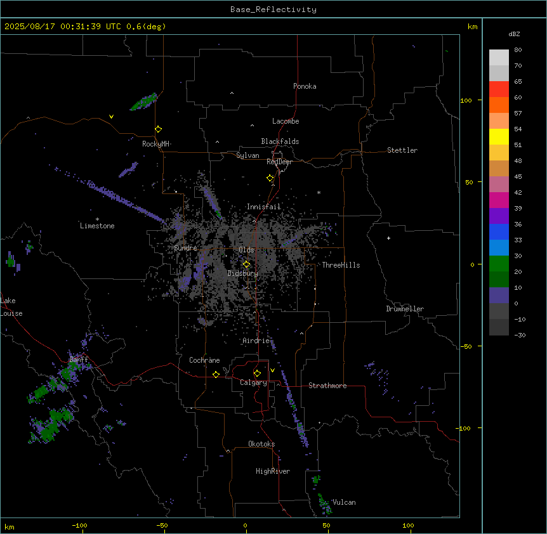The width and height of the screenshot is (547, 534).
Task: Click the 57 value on the dBZ legend
Action: pos(518,114)
